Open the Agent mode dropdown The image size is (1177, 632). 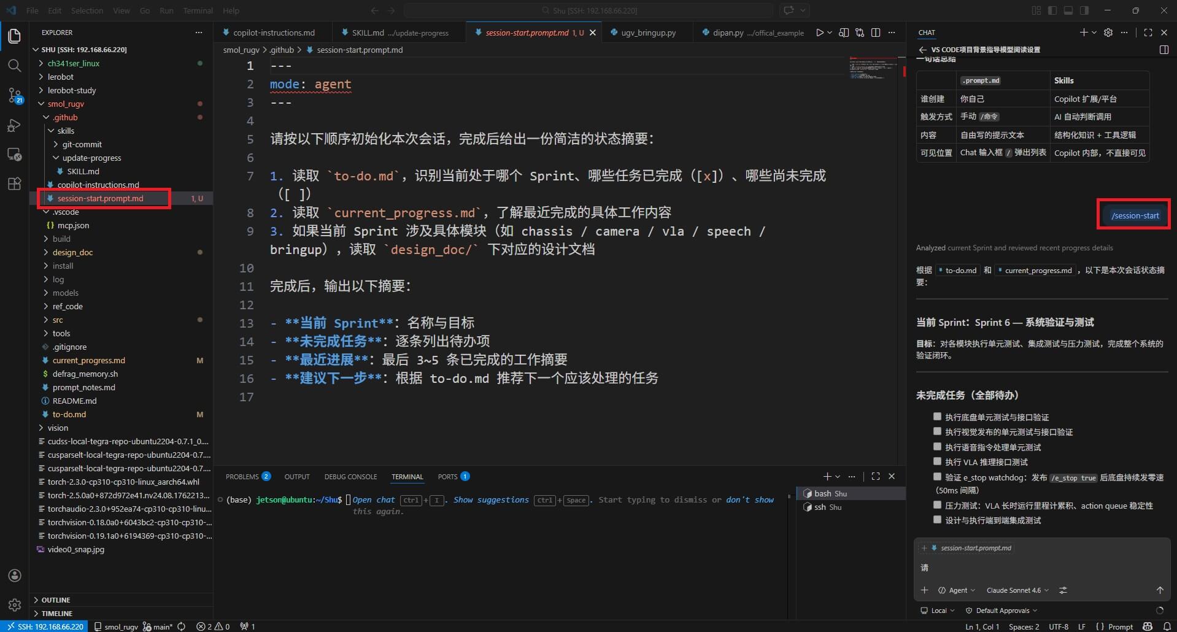tap(957, 590)
